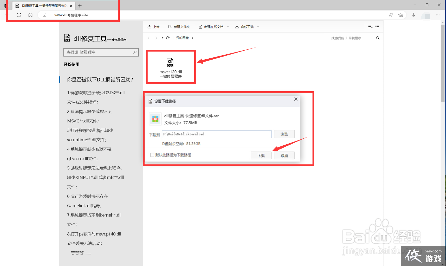The height and width of the screenshot is (266, 446).
Task: Refresh the netdisk file list
Action: click(x=168, y=38)
